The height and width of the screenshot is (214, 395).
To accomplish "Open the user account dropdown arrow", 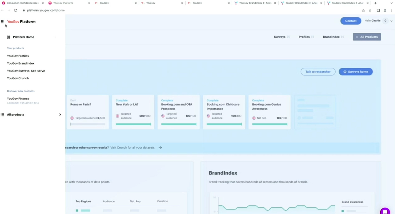I will pos(391,21).
